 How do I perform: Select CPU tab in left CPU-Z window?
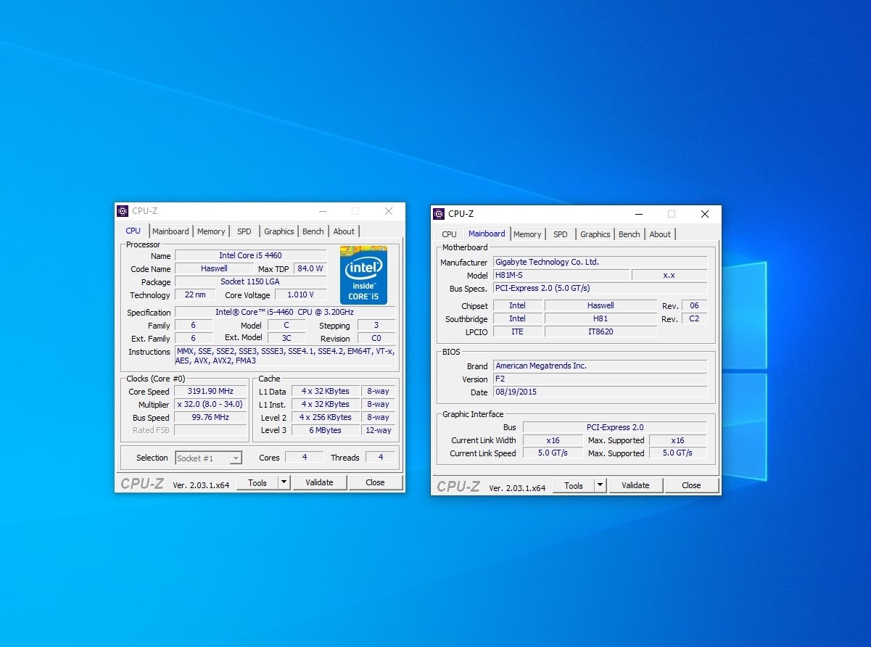pos(133,231)
